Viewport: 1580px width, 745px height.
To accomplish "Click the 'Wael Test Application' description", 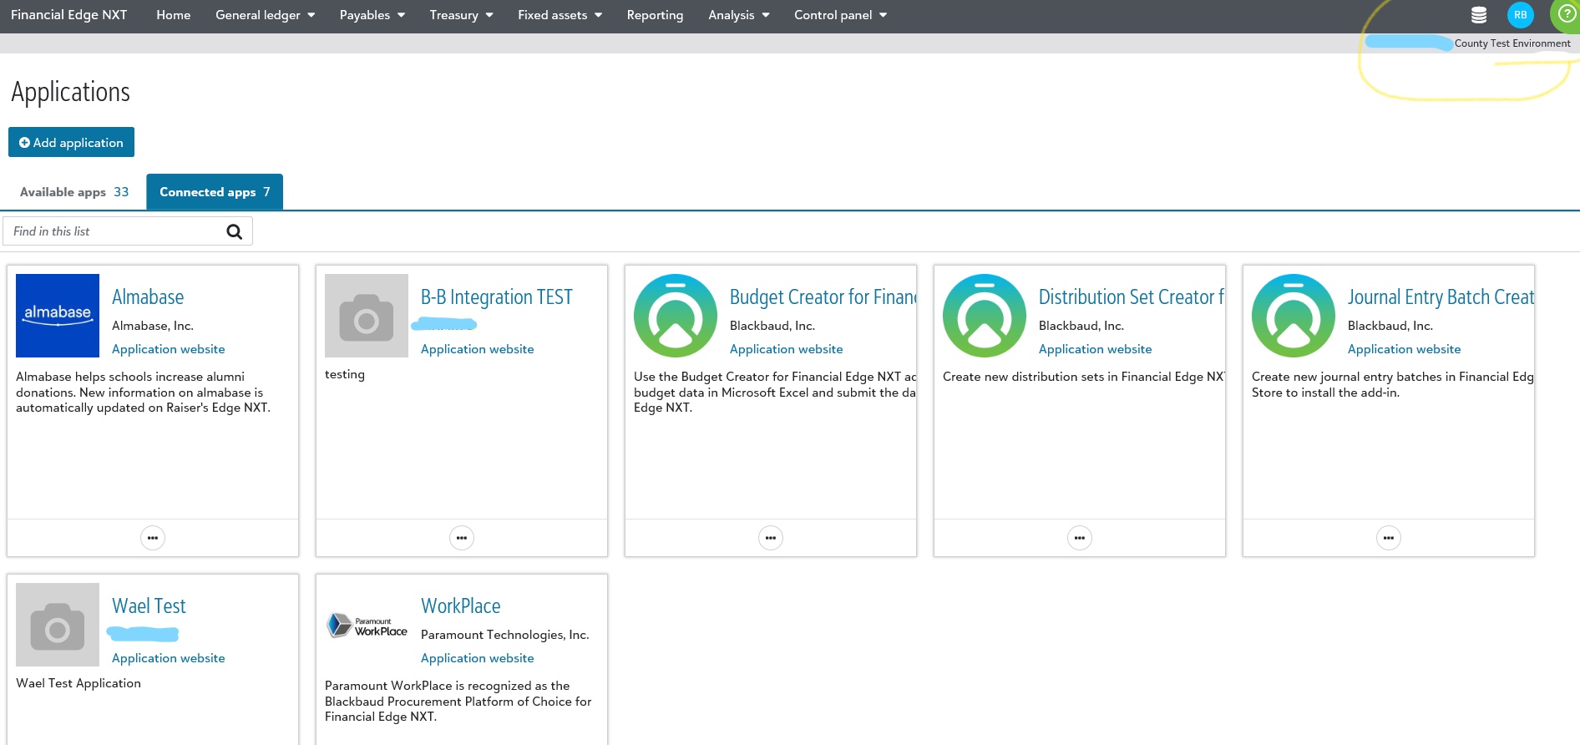I will tap(78, 683).
